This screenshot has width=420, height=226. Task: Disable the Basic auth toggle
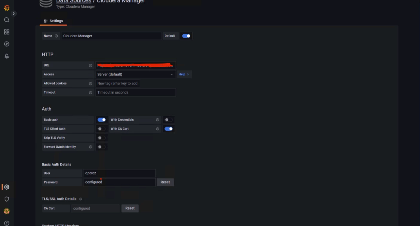[102, 120]
